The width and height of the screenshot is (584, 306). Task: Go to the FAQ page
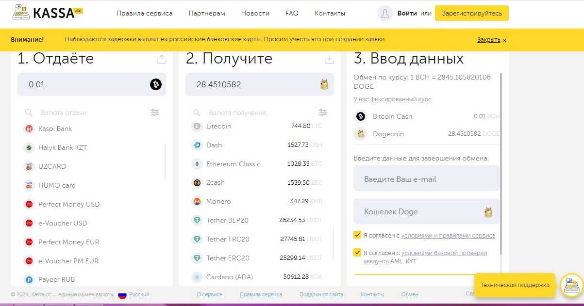[x=292, y=14]
